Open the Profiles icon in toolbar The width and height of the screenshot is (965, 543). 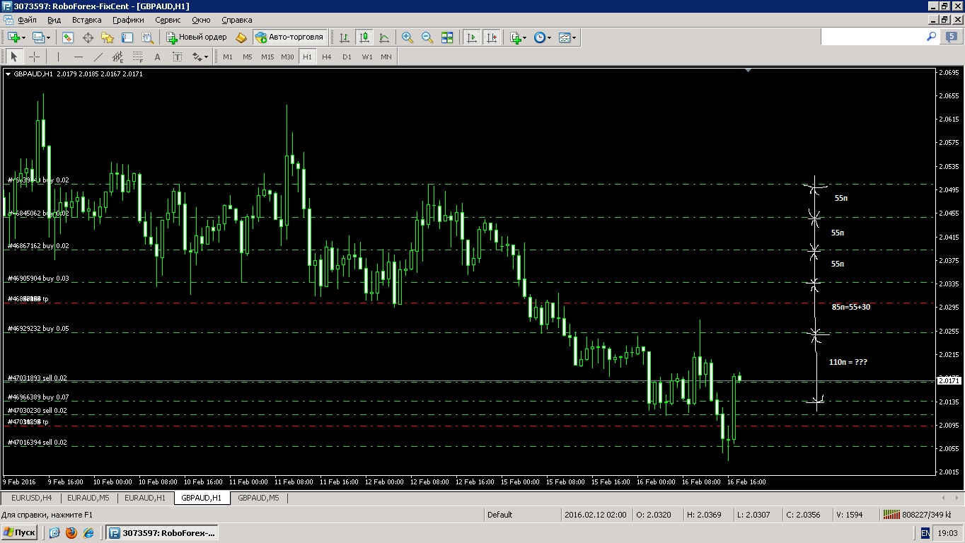(x=38, y=37)
